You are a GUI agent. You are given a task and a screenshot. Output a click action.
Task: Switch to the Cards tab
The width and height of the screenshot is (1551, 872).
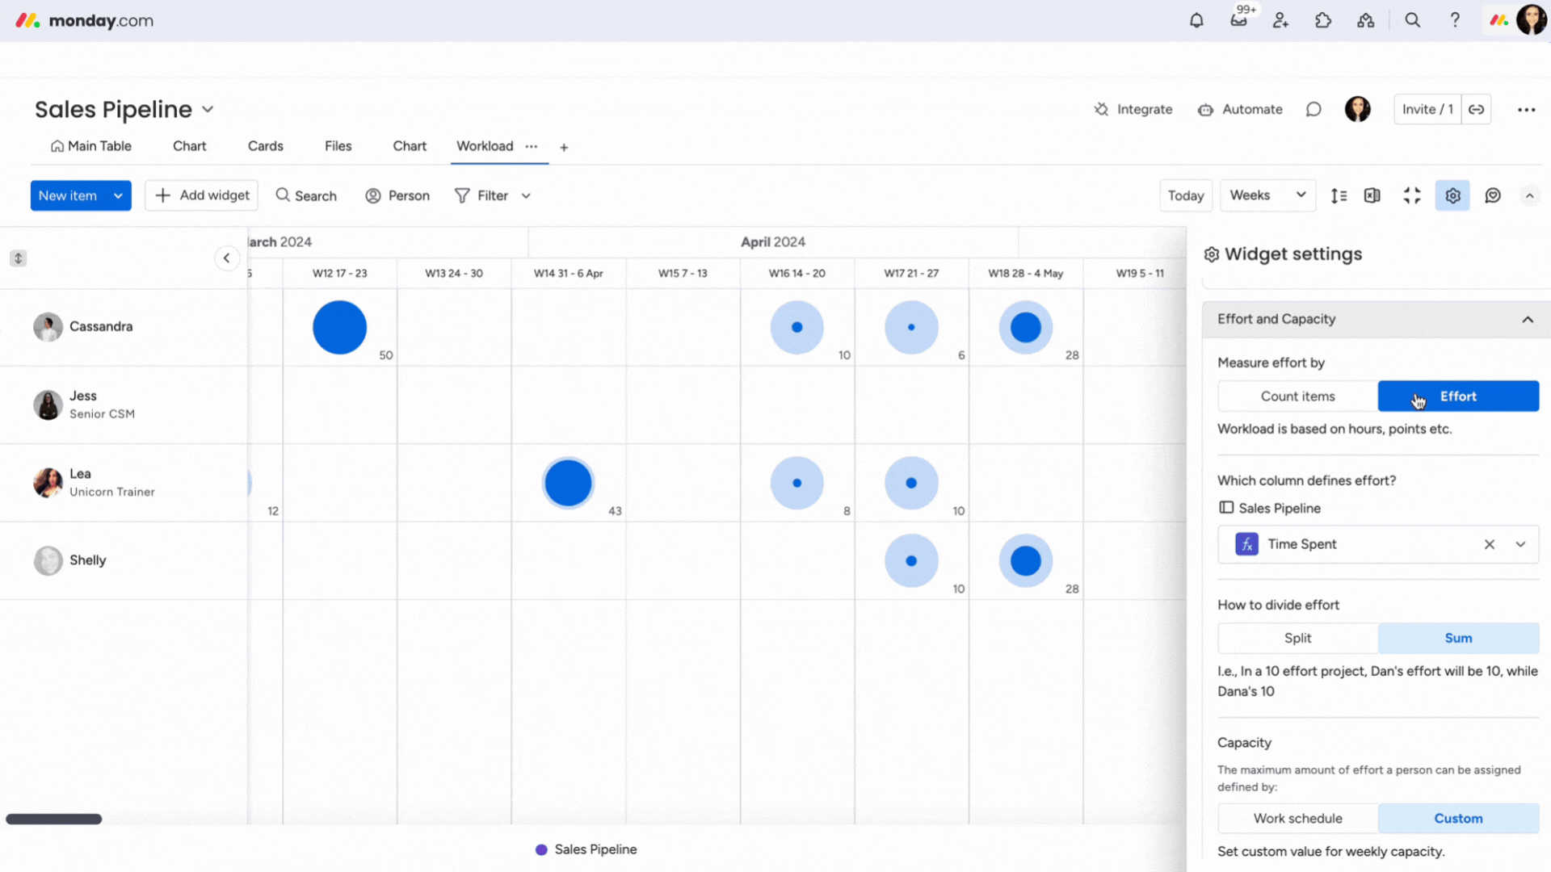(265, 146)
